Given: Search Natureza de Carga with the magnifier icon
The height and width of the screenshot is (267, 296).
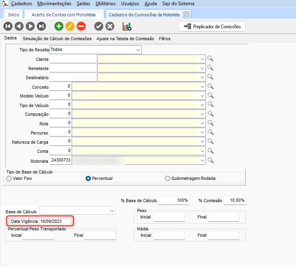Looking at the screenshot, I should (210, 141).
